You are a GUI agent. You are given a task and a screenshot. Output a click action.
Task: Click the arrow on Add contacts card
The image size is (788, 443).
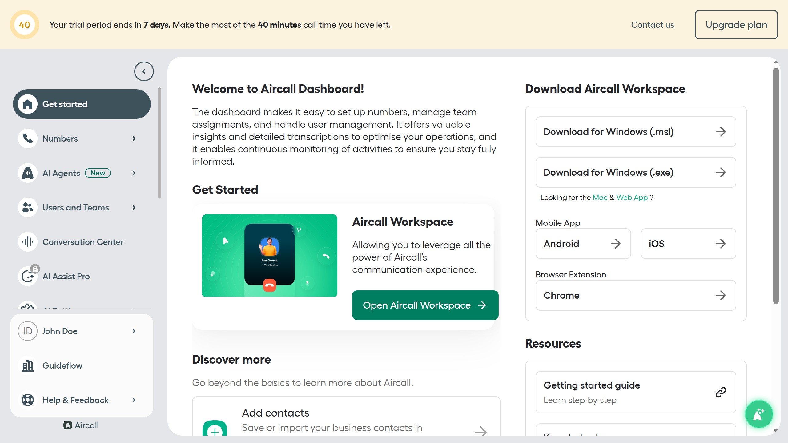point(480,431)
